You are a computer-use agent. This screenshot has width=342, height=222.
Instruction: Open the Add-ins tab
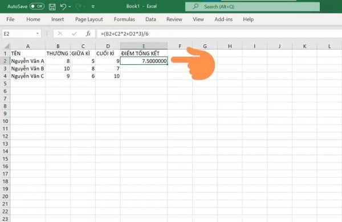223,19
